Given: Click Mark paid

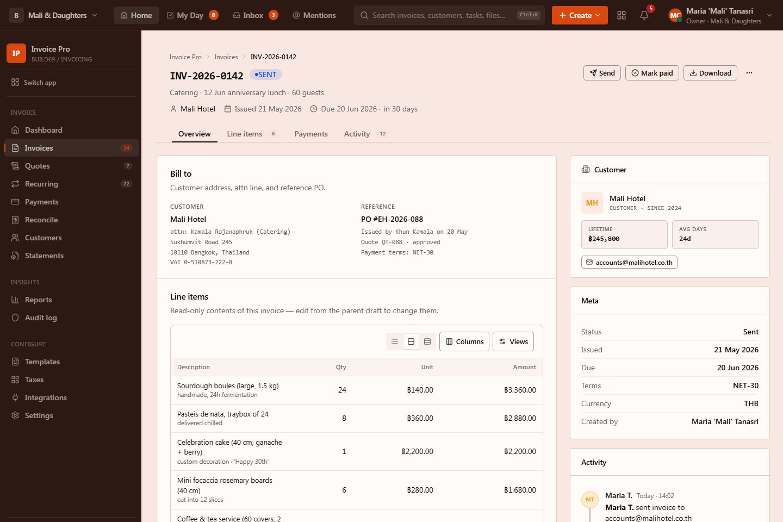Looking at the screenshot, I should [x=652, y=73].
